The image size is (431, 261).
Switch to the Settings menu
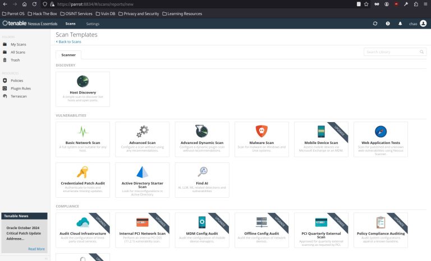pyautogui.click(x=93, y=24)
